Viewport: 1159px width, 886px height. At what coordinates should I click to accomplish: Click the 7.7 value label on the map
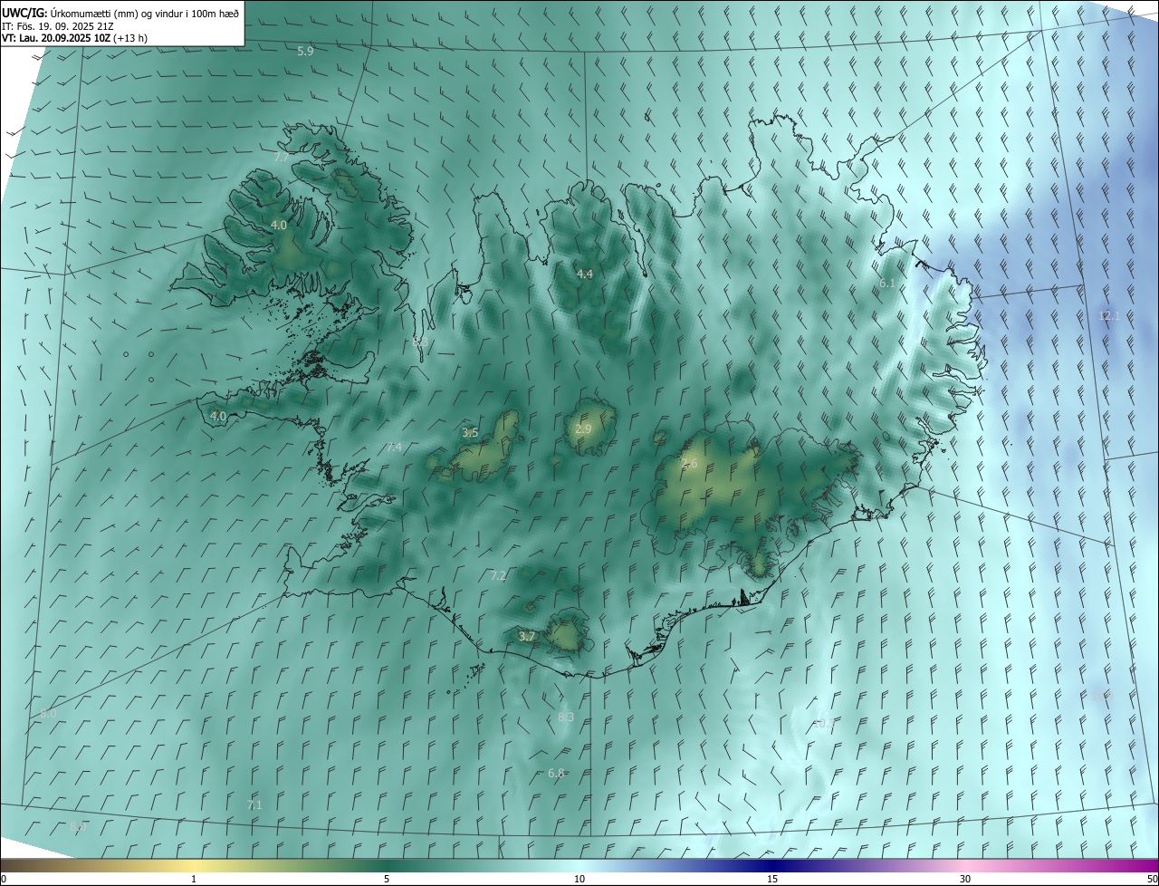[x=282, y=158]
